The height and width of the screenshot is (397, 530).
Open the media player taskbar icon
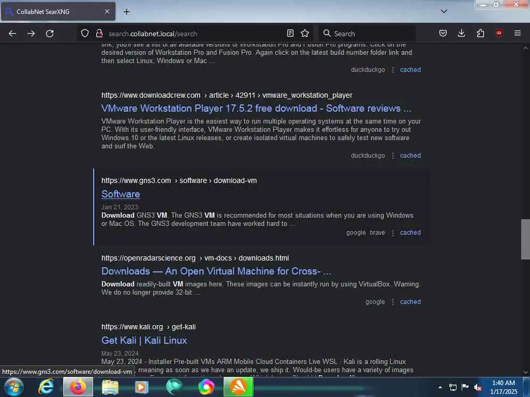(x=142, y=387)
